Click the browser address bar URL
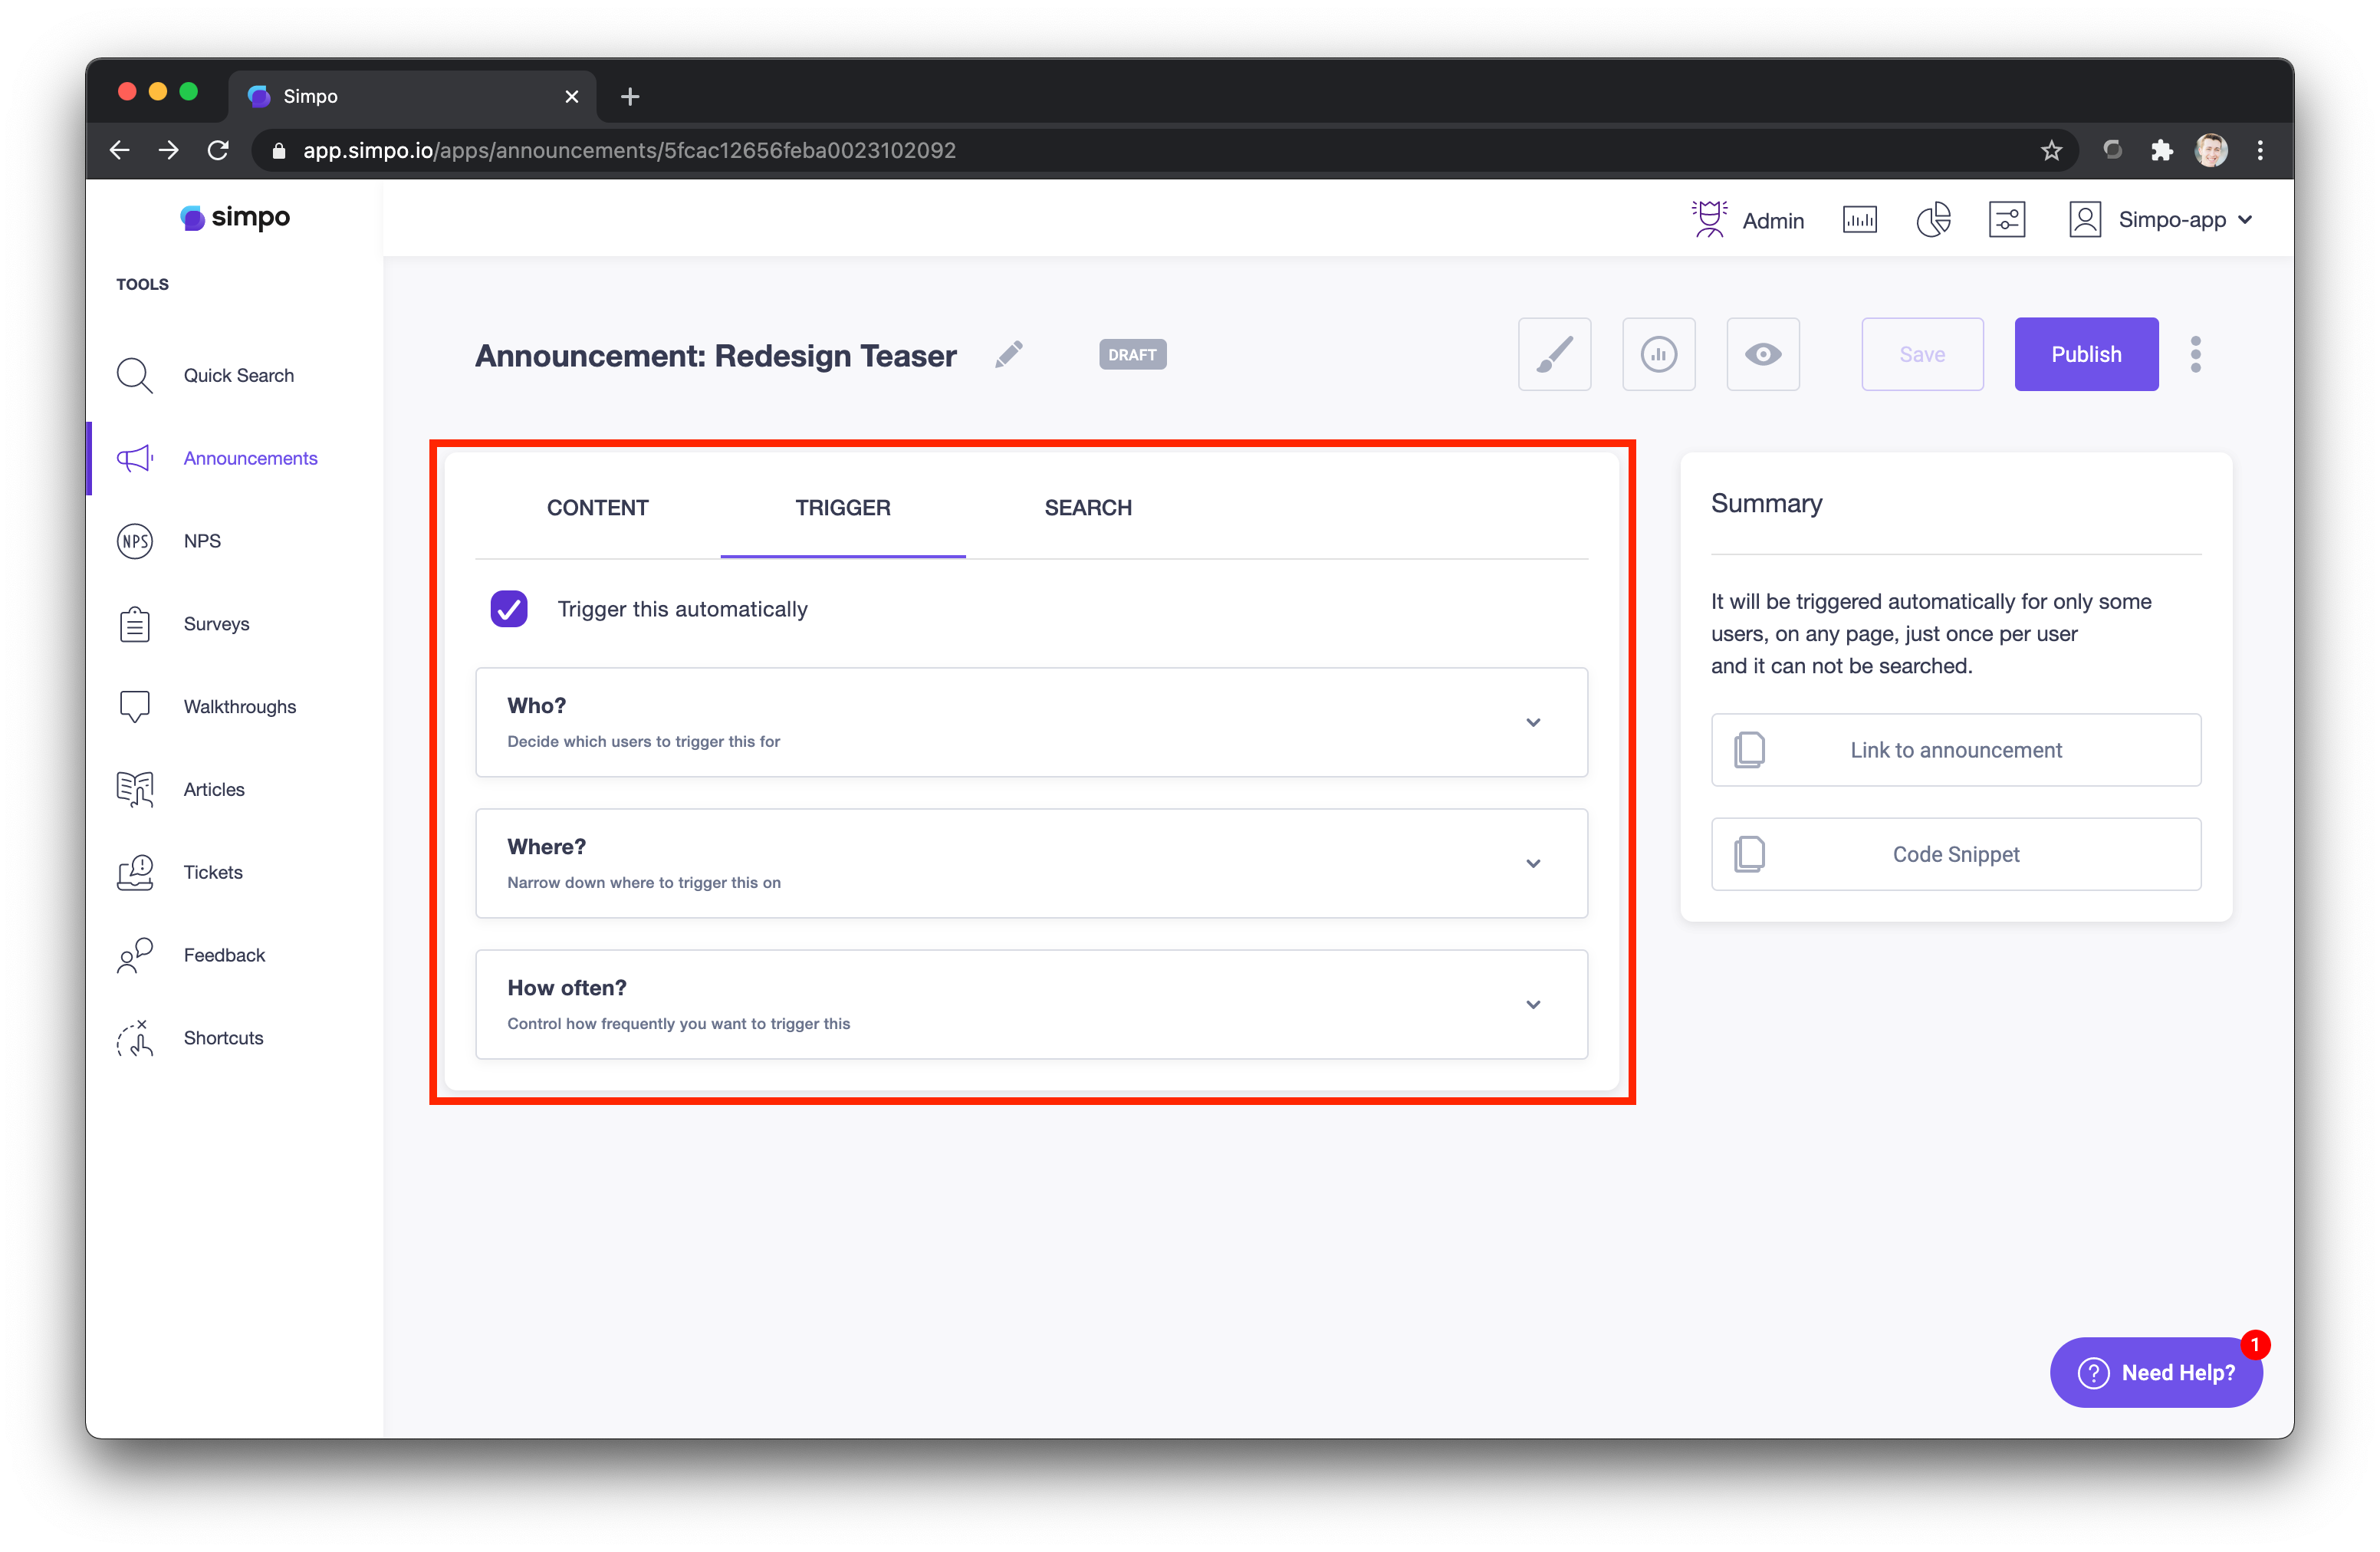 [x=629, y=150]
